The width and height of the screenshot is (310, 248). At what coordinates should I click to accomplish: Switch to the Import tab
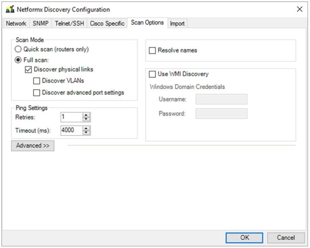177,23
